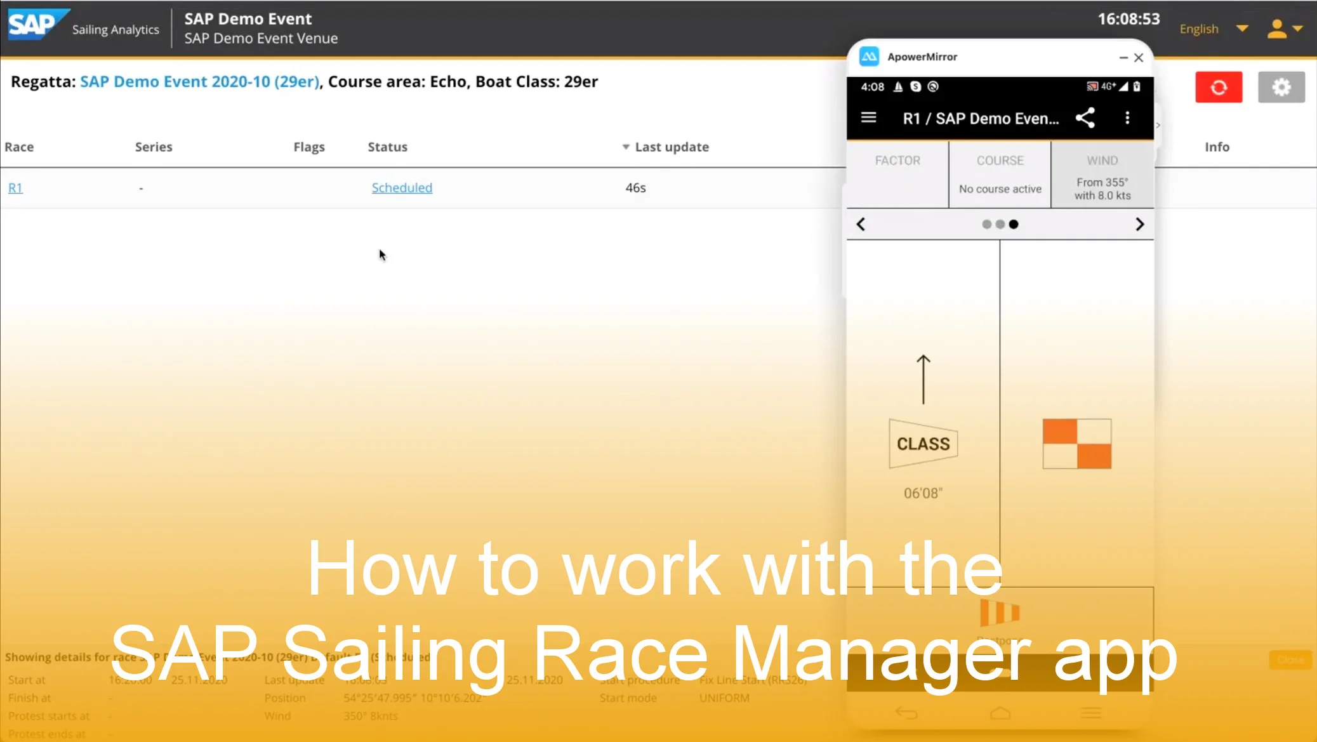Image resolution: width=1317 pixels, height=742 pixels.
Task: Tap the orange postpone flag icon
Action: [1001, 613]
